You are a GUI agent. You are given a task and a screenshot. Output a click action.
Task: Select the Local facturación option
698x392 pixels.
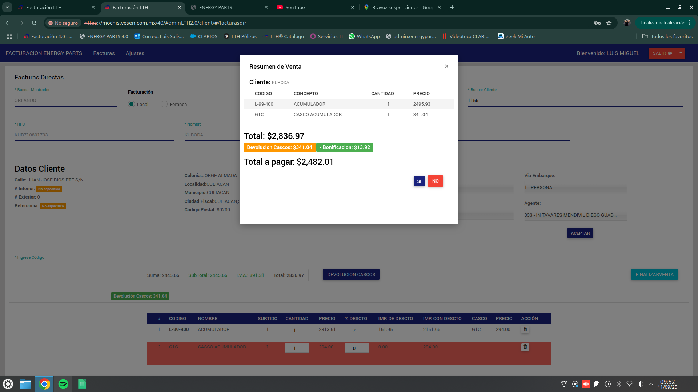click(x=132, y=104)
